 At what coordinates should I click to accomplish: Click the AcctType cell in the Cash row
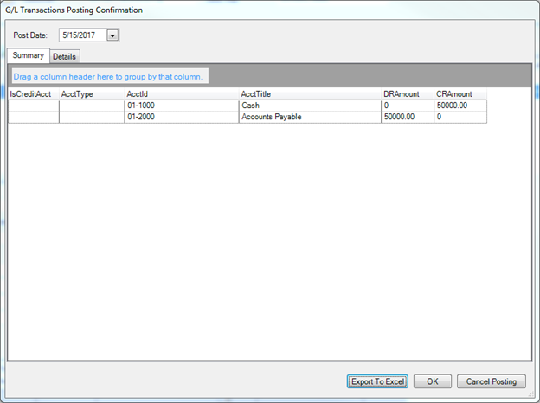[x=92, y=106]
